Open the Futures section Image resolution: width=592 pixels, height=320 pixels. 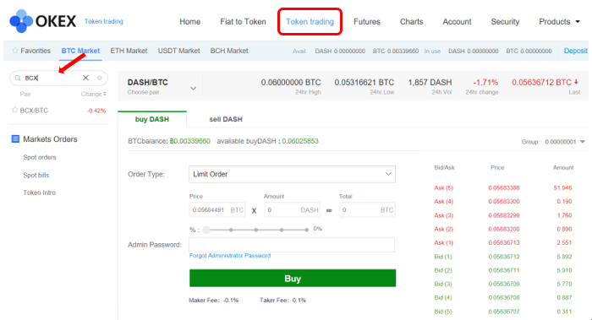click(x=367, y=22)
